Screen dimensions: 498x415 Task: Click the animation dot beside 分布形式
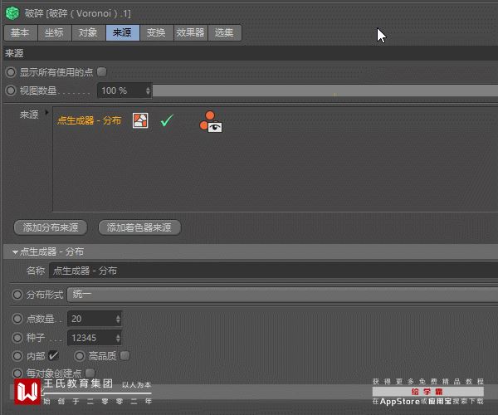(17, 295)
